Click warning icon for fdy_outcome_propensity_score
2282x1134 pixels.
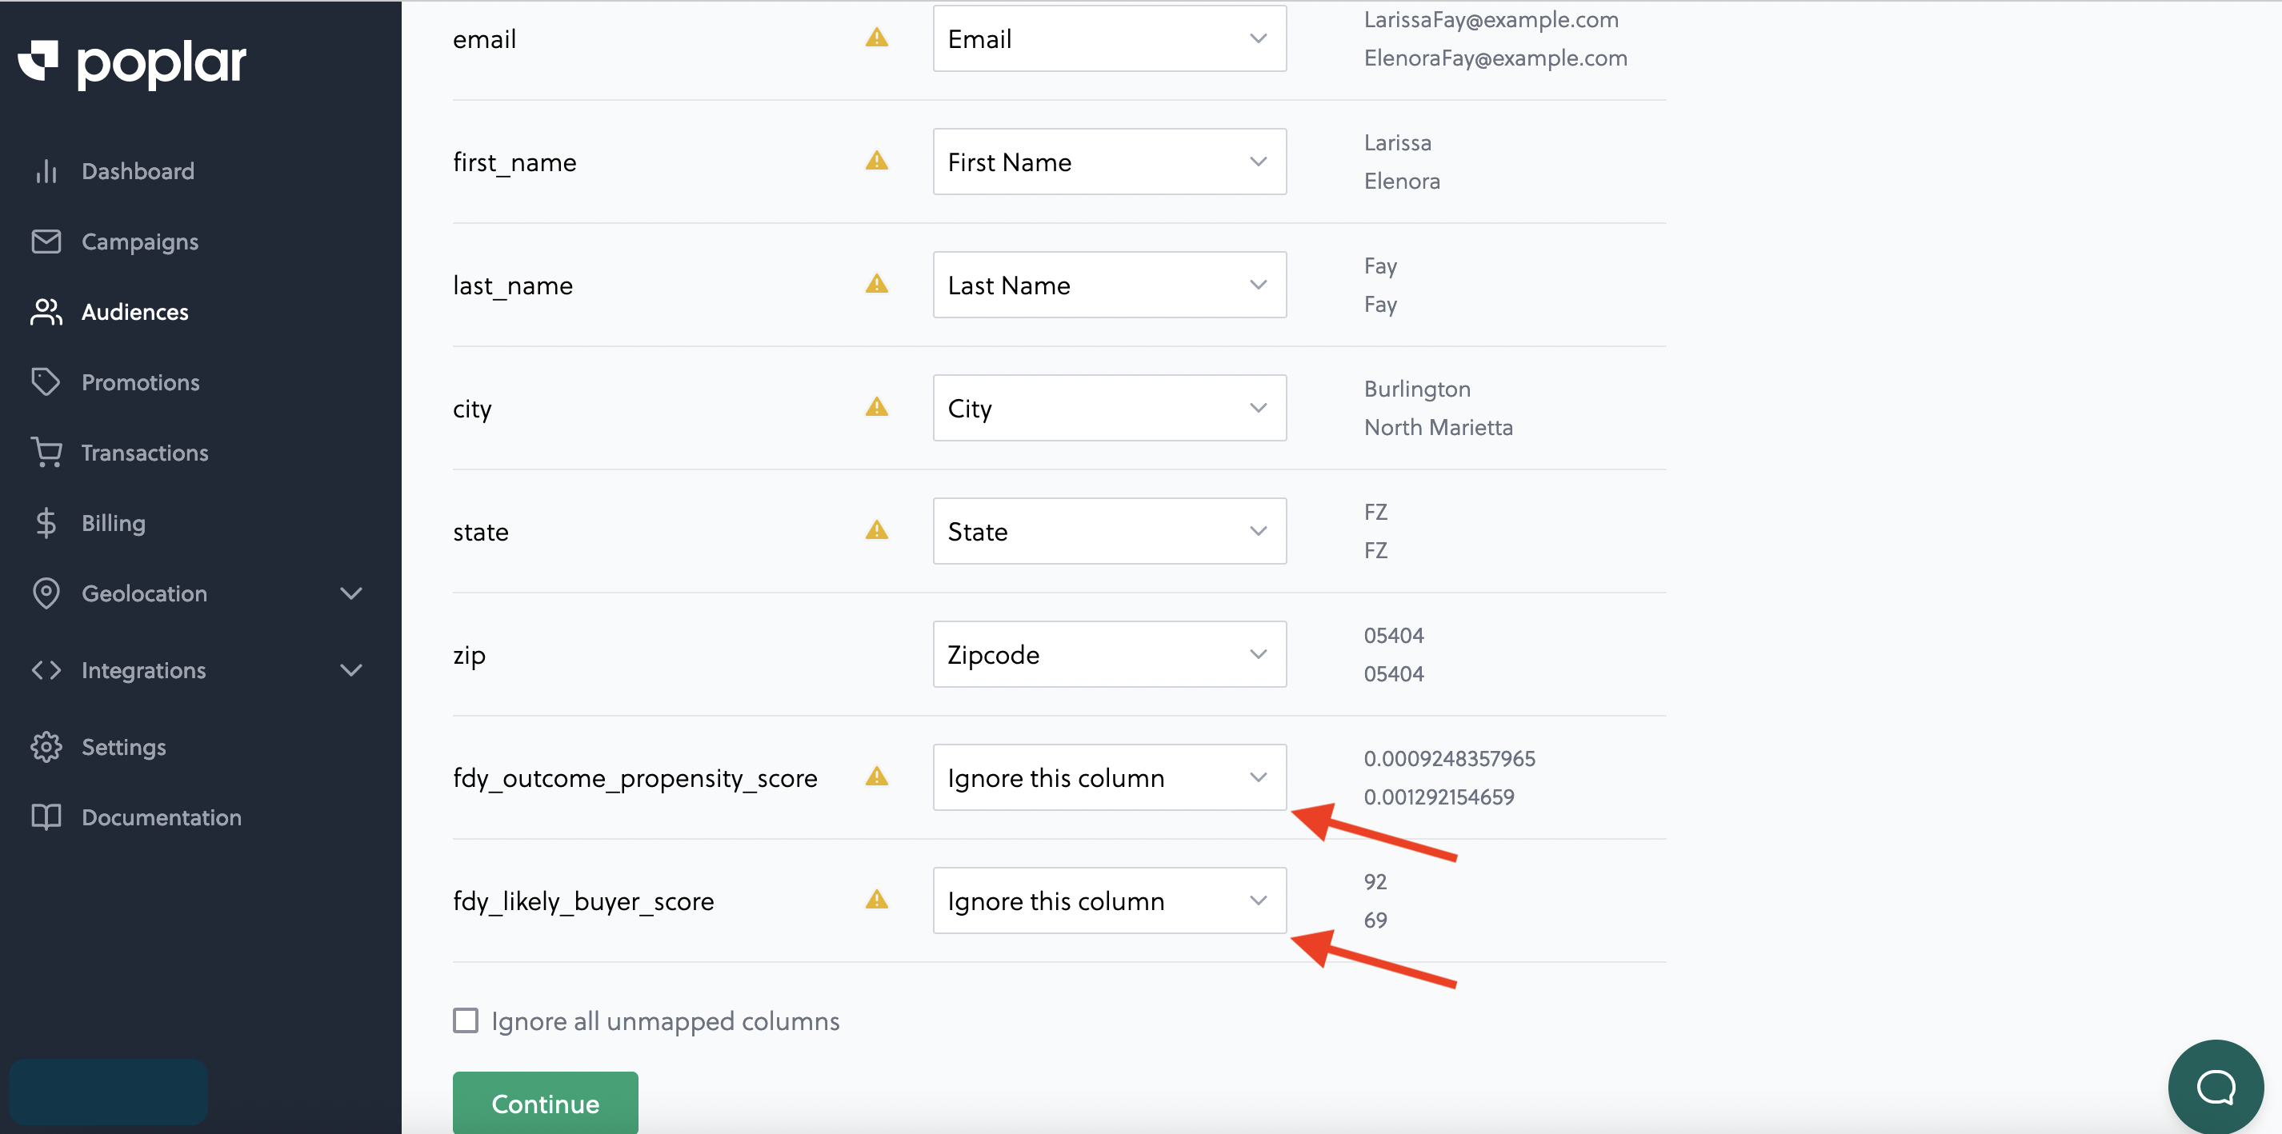click(x=876, y=777)
